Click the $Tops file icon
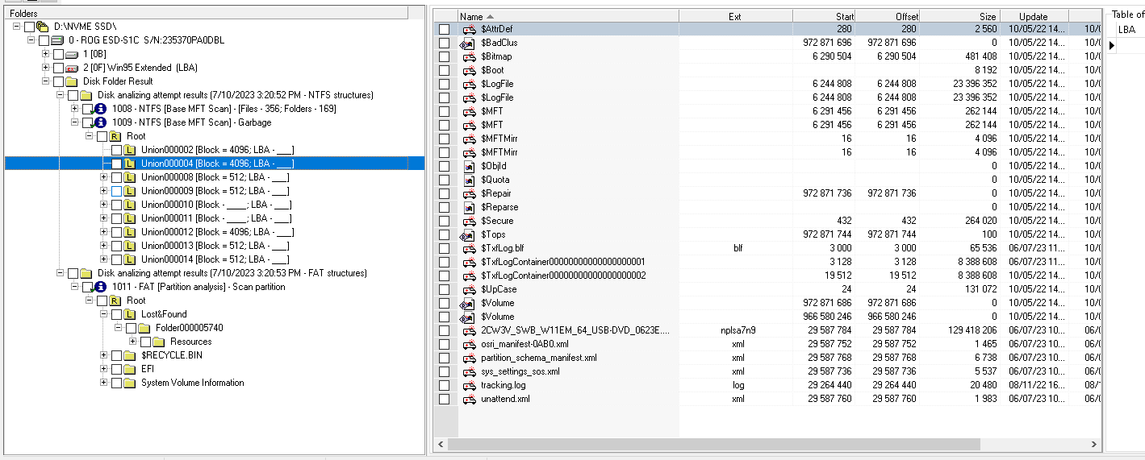Viewport: 1145px width, 460px height. pyautogui.click(x=469, y=234)
